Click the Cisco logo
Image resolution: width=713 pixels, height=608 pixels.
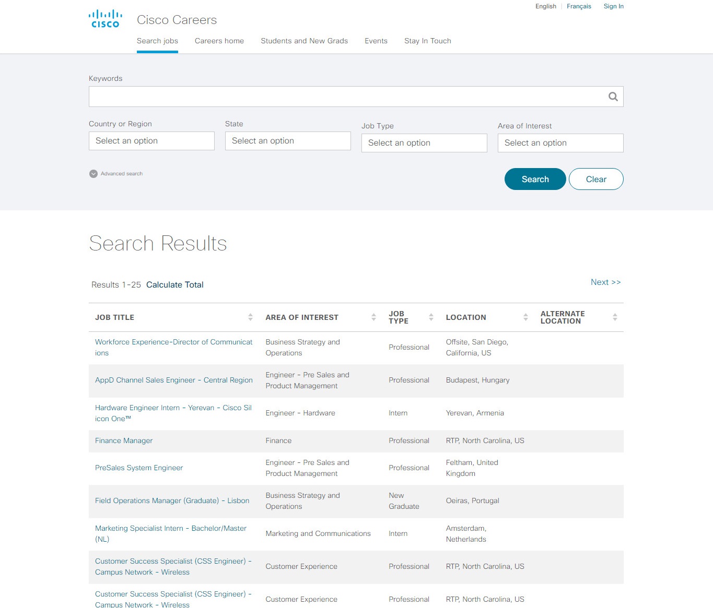(105, 19)
